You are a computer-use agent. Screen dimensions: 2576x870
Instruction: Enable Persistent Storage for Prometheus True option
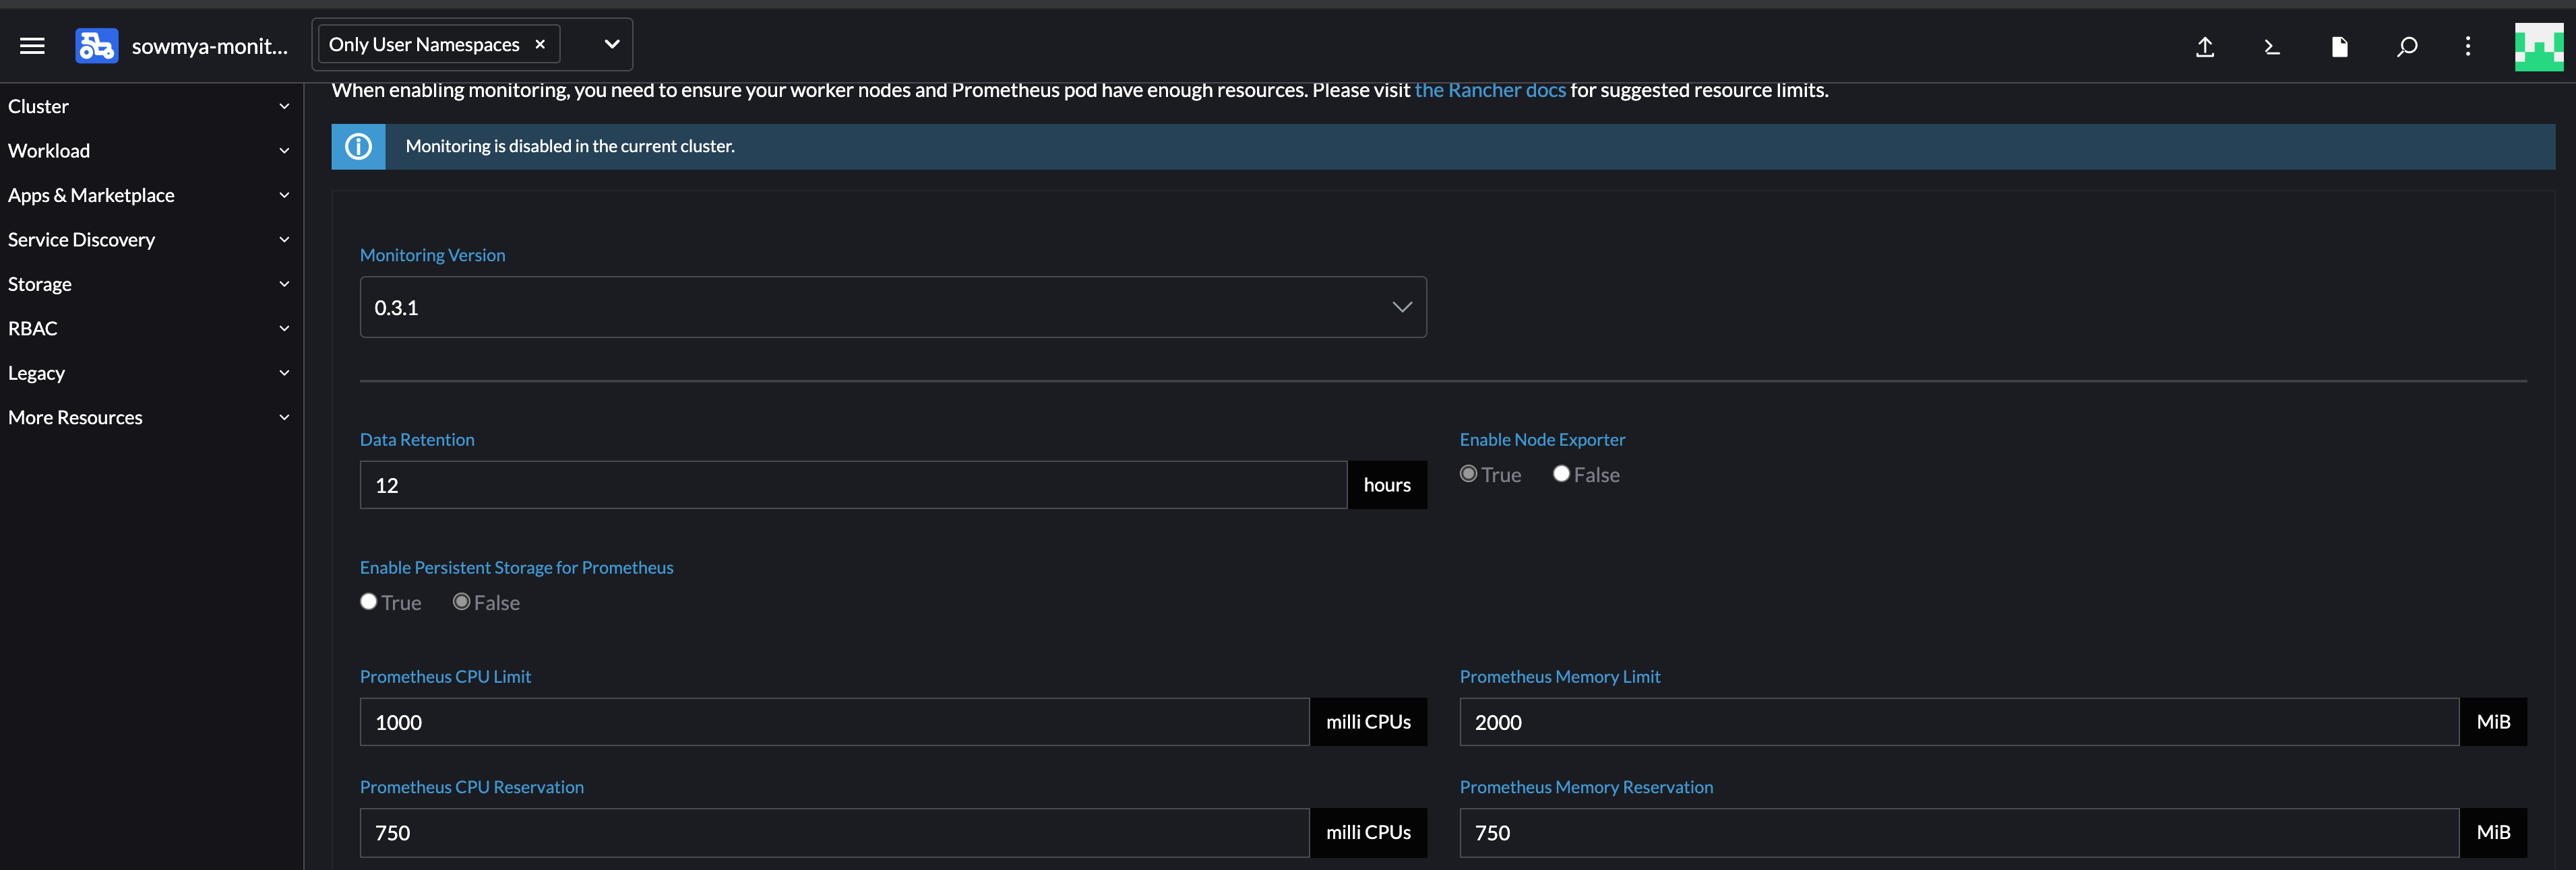click(x=369, y=602)
